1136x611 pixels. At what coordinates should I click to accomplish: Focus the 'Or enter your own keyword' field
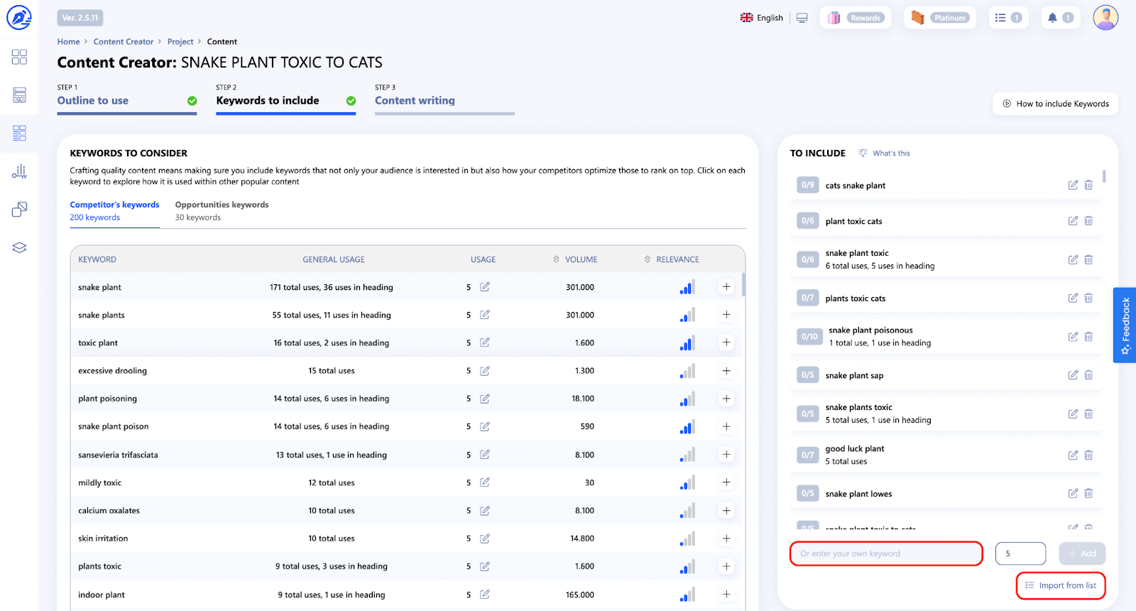[x=886, y=553]
